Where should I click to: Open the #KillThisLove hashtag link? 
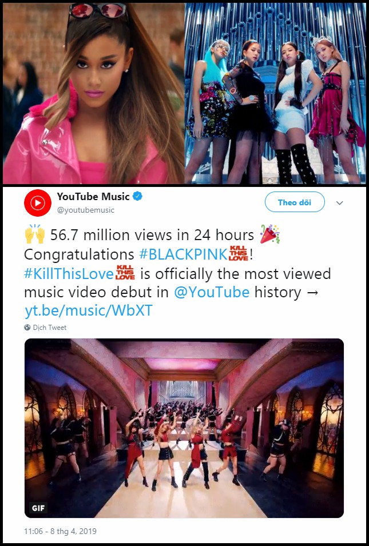tap(69, 274)
